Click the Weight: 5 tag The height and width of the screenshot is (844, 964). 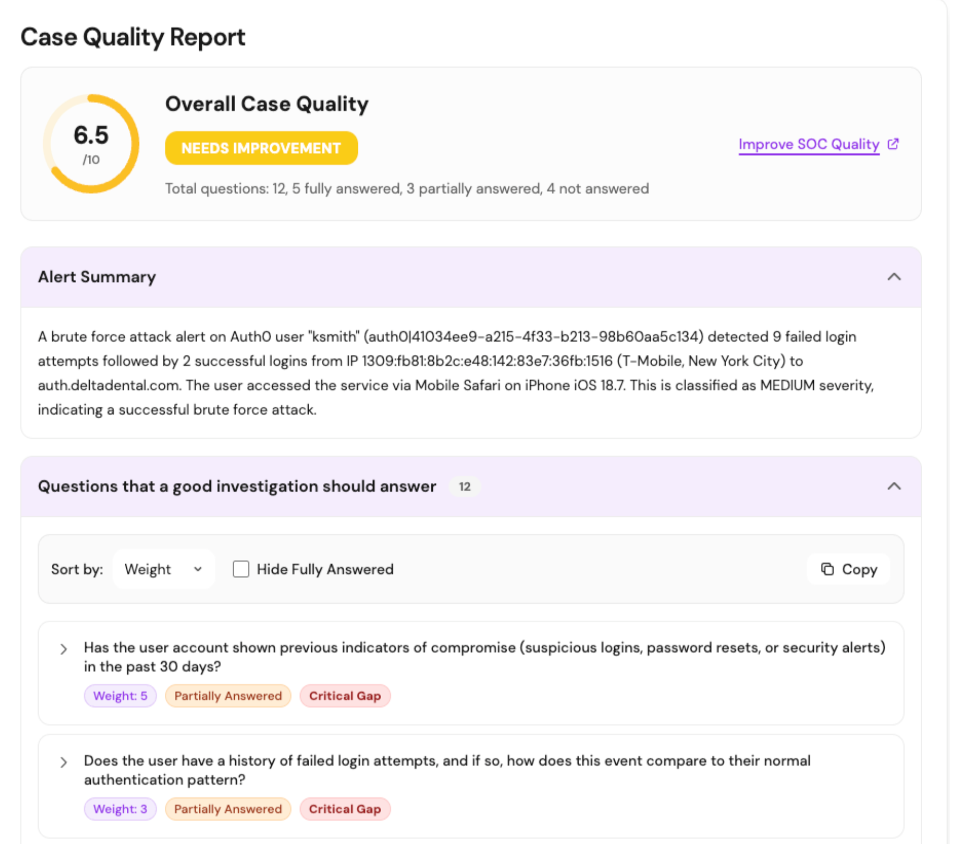tap(120, 696)
